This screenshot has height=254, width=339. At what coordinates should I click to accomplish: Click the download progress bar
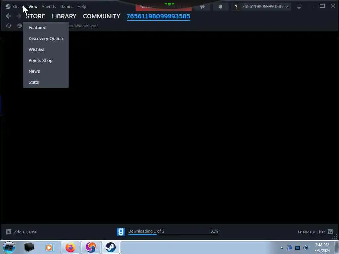173,235
